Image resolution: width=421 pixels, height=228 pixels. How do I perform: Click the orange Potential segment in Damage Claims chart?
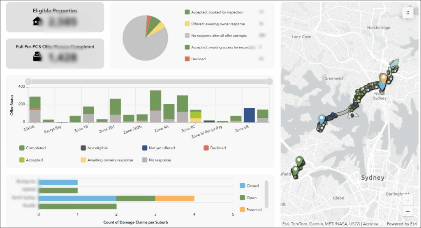click(x=175, y=198)
